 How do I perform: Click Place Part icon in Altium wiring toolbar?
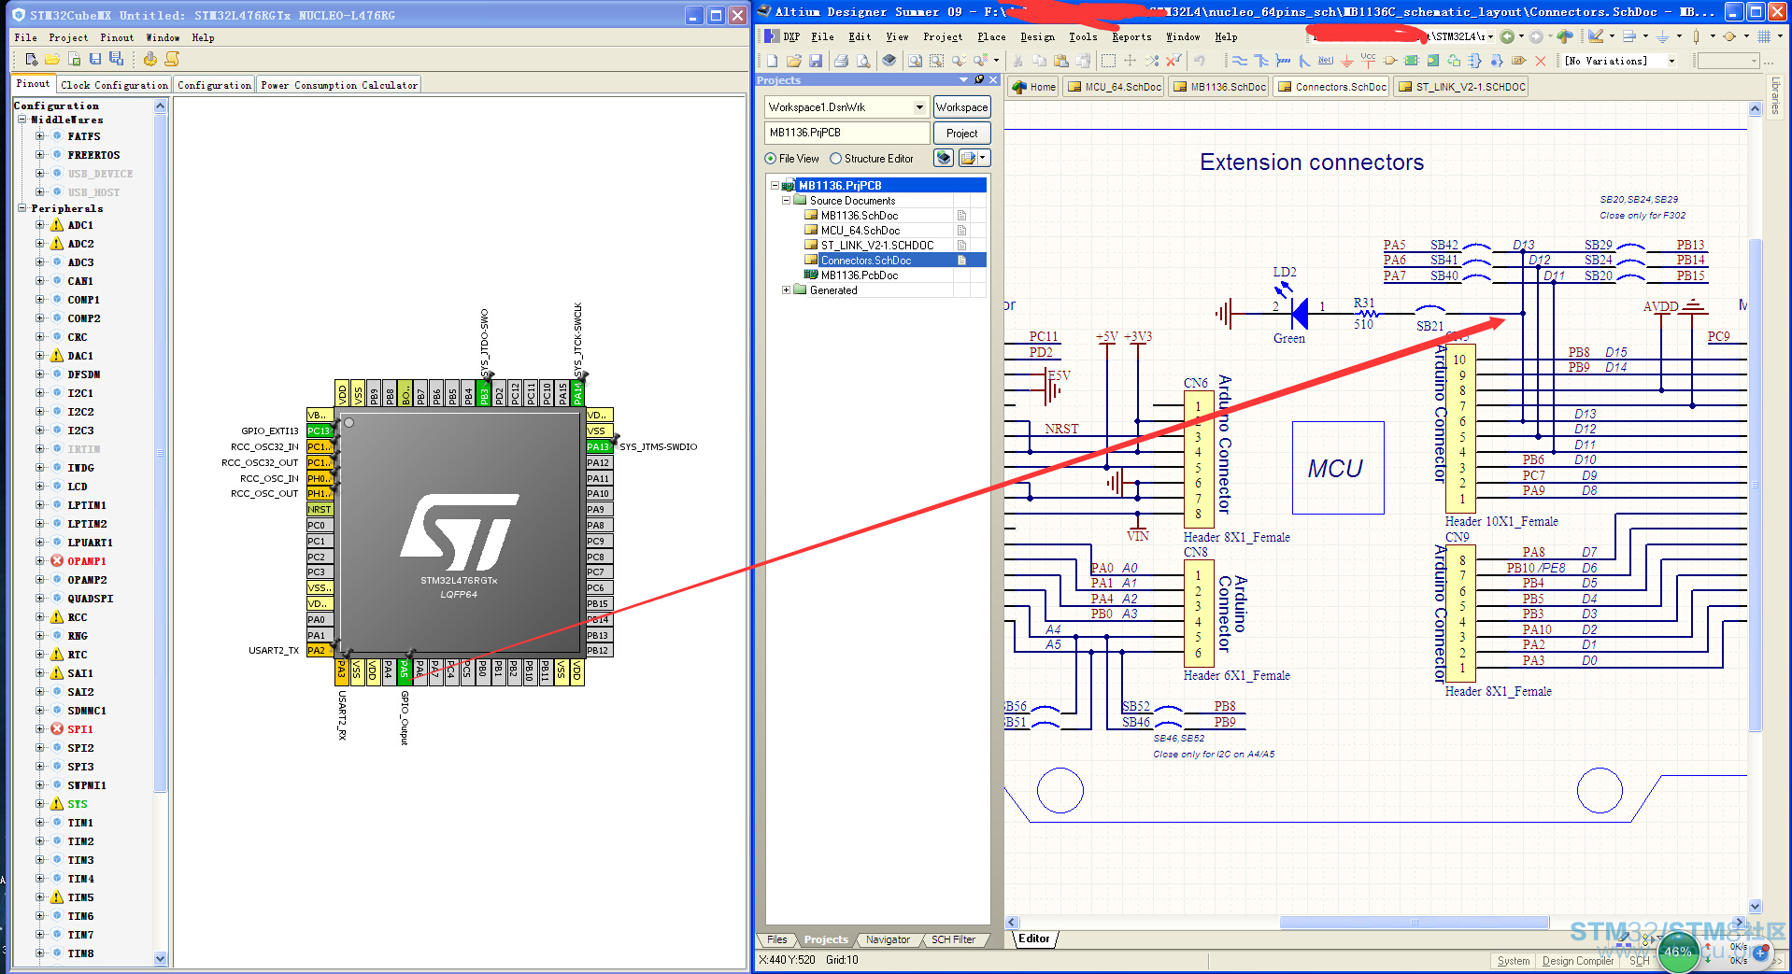(1389, 61)
